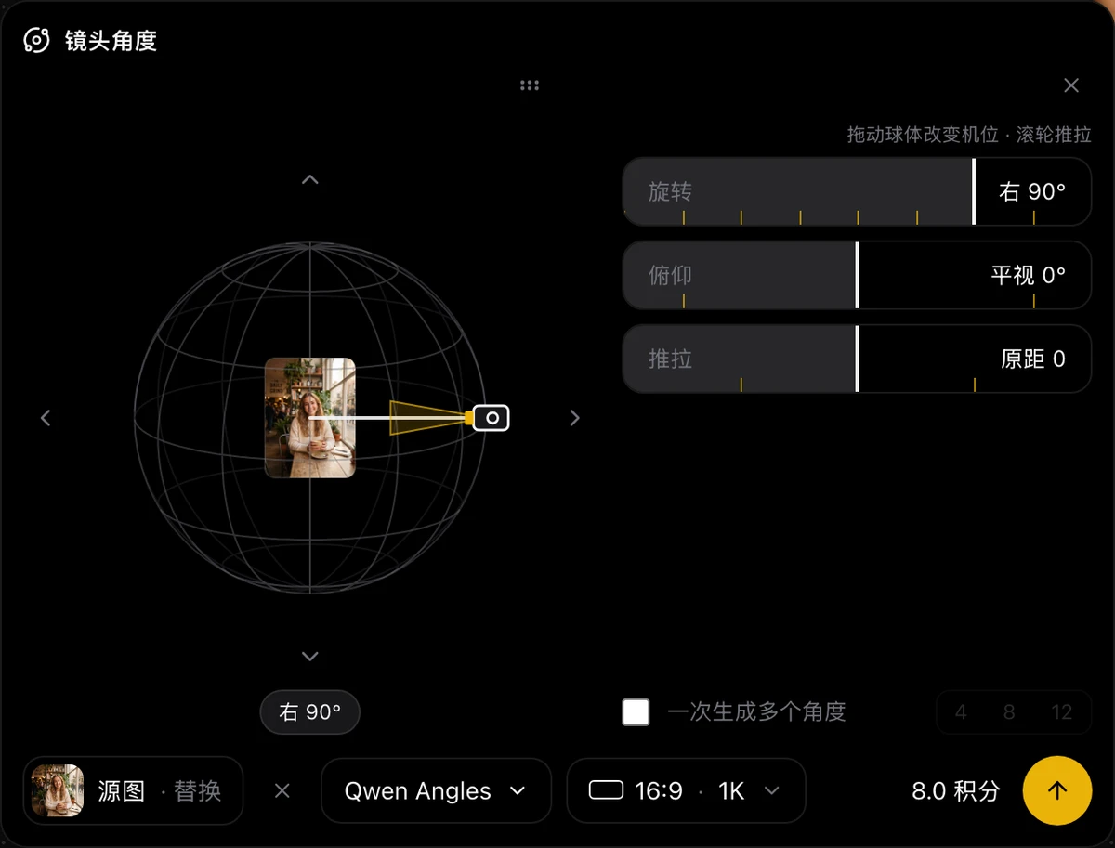
Task: Click the 镜头角度 orbit icon in header
Action: click(x=36, y=41)
